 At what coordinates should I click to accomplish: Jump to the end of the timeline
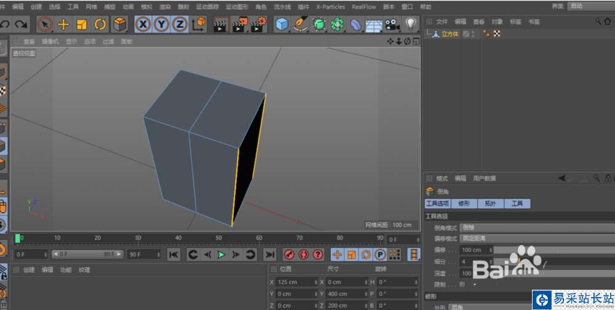[x=269, y=255]
